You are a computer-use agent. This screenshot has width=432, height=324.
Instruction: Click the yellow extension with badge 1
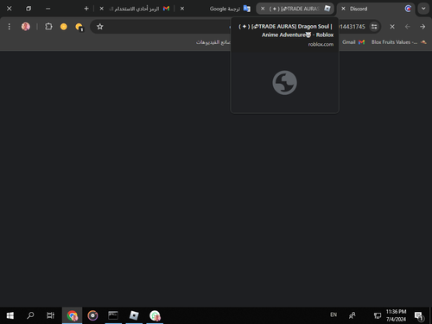click(x=79, y=27)
